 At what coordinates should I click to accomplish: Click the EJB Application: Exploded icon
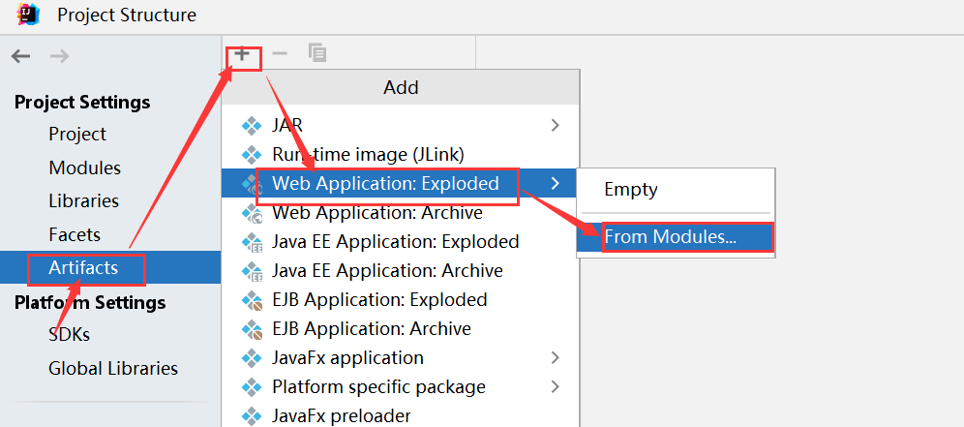click(252, 299)
